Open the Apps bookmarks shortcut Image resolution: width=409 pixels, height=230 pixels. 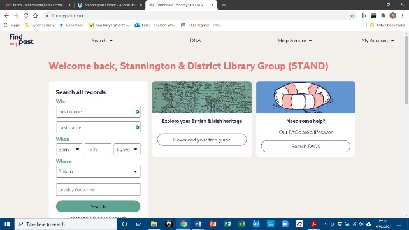(11, 25)
